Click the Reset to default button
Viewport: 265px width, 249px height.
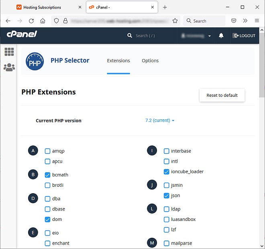pos(222,95)
